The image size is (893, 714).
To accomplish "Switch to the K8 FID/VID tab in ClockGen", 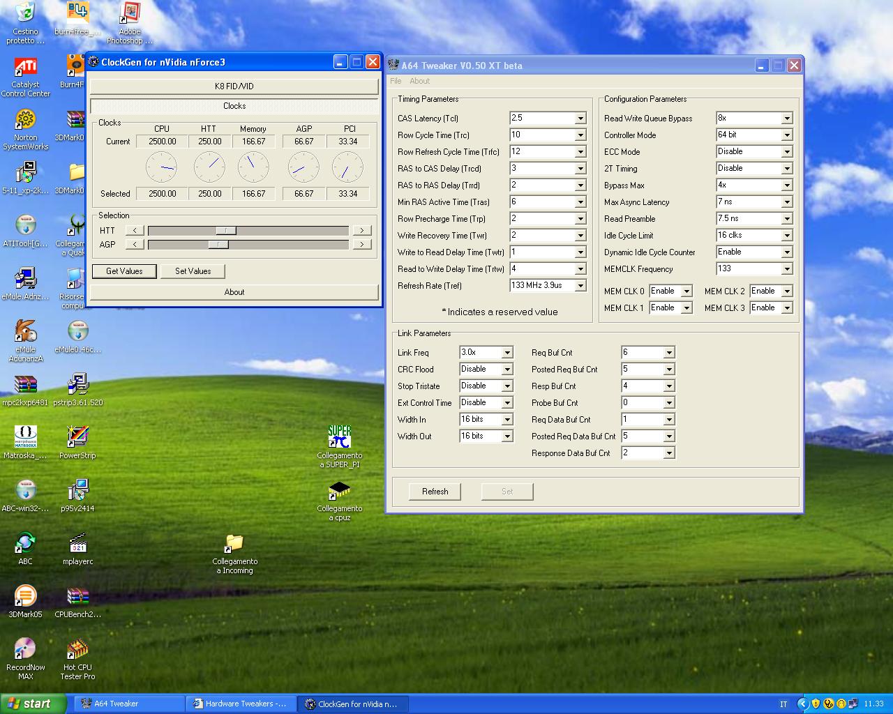I will tap(234, 86).
